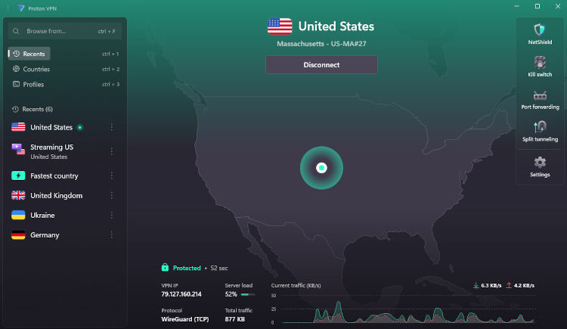Open options menu for Germany row
The width and height of the screenshot is (567, 329).
[x=112, y=235]
